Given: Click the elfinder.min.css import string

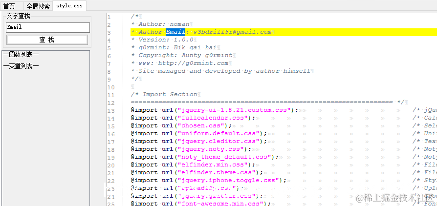Looking at the screenshot, I should 215,165.
